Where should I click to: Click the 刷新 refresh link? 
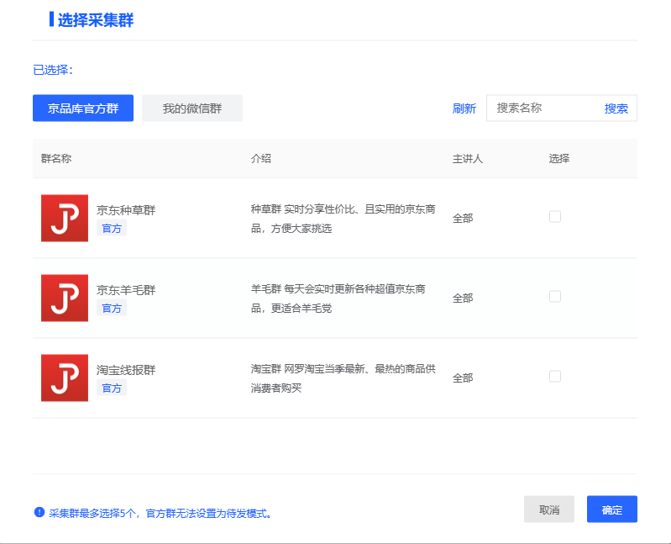pyautogui.click(x=464, y=108)
